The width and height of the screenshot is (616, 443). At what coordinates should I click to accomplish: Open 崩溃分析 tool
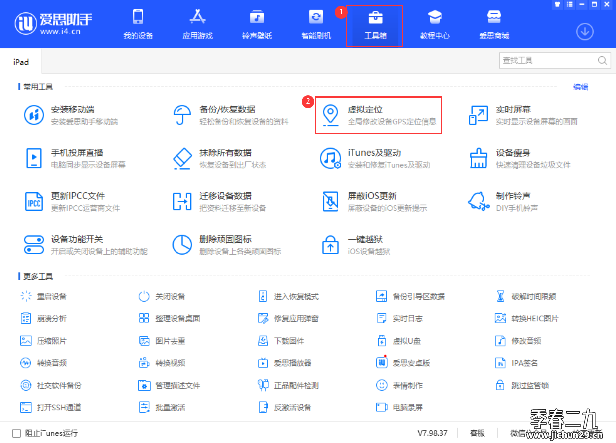[44, 318]
